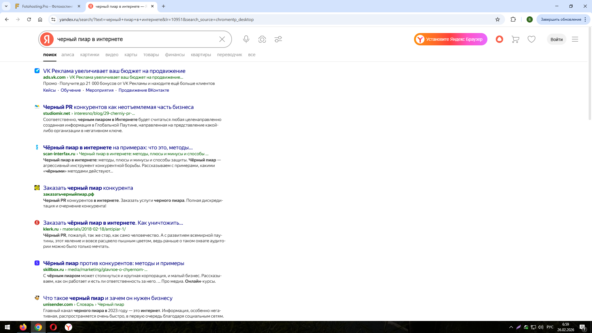
Task: Go forward in browser history
Action: (18, 19)
